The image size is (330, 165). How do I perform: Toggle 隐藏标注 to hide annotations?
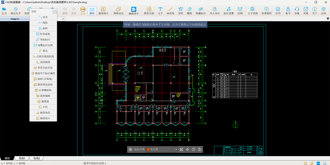[x=201, y=10]
